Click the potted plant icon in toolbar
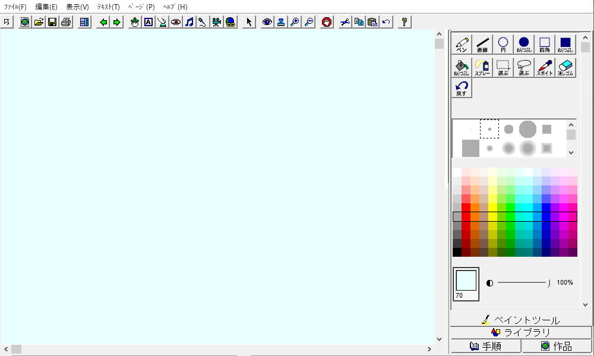 [134, 22]
